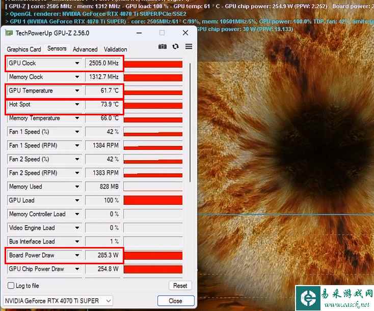Viewport: 374px width, 311px height.
Task: Open the Fan 1 Speed (%) dropdown
Action: pyautogui.click(x=77, y=132)
